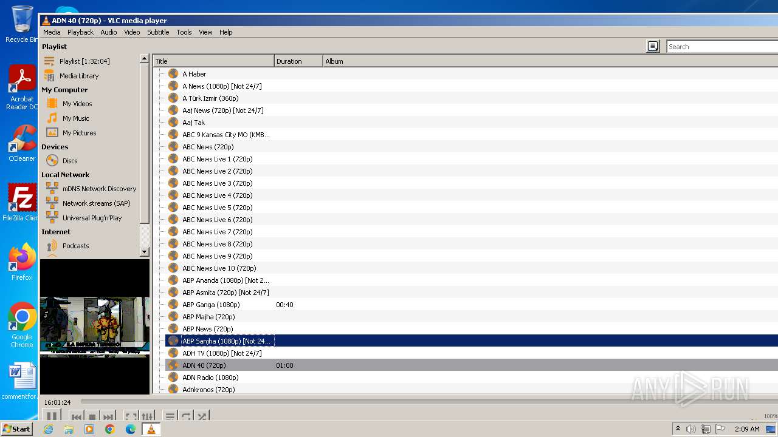Click the playlist Search field

(722, 47)
